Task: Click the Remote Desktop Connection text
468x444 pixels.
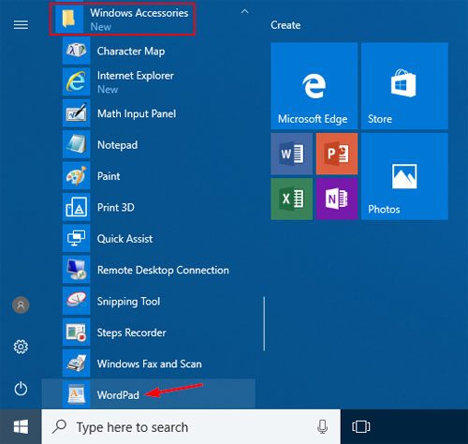Action: coord(163,270)
